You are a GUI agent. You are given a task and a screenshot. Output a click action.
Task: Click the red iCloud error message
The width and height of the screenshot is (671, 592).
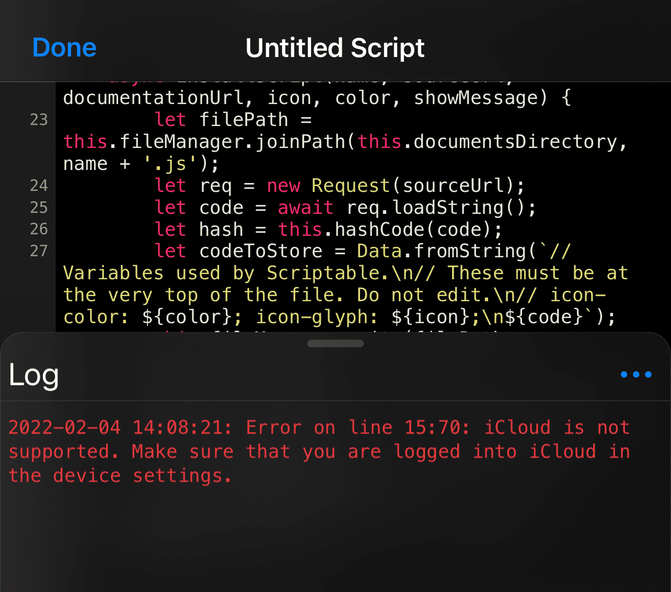coord(319,452)
